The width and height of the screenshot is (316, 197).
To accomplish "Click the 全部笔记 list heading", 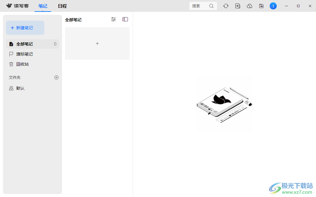I will pyautogui.click(x=73, y=20).
